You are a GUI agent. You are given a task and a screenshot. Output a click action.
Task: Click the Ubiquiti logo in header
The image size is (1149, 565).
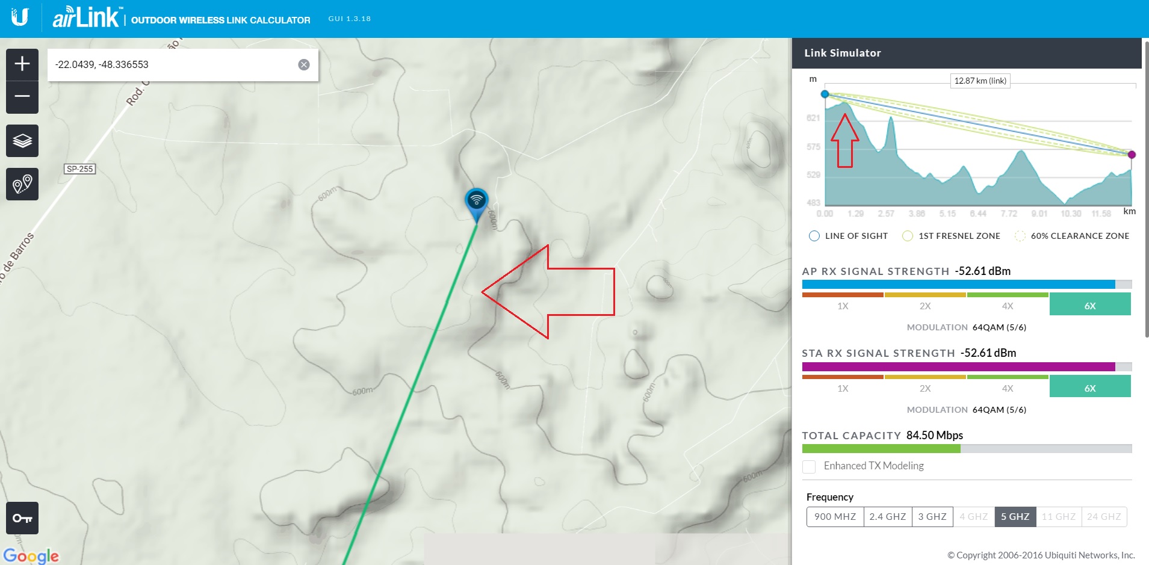20,17
